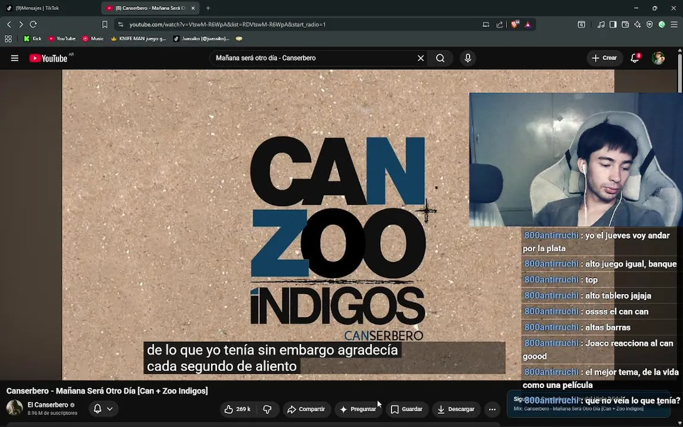This screenshot has height=427, width=683.
Task: Open the browser main hamburger menu
Action: [x=674, y=24]
